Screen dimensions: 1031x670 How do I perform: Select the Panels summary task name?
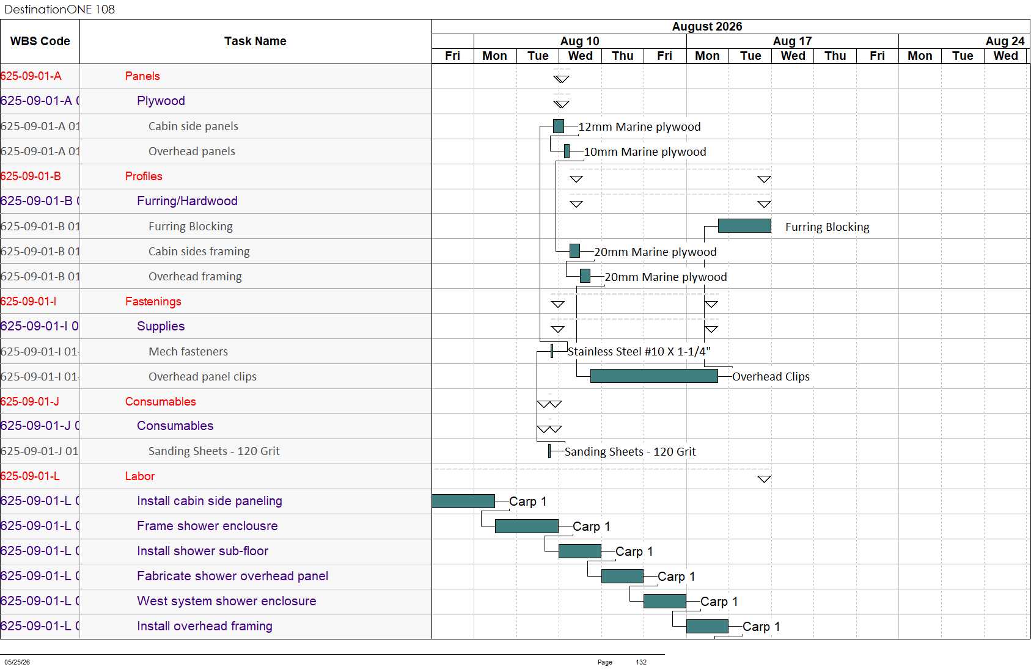click(142, 76)
